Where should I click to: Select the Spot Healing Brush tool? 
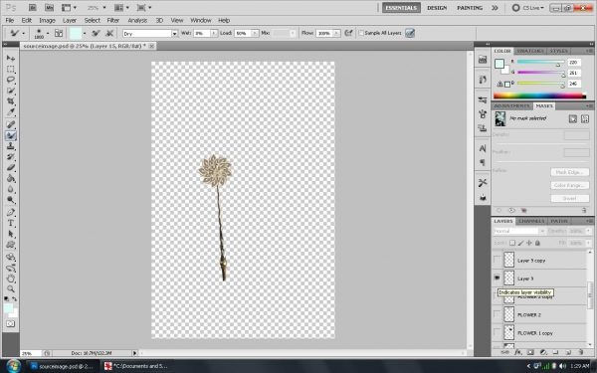pos(11,124)
